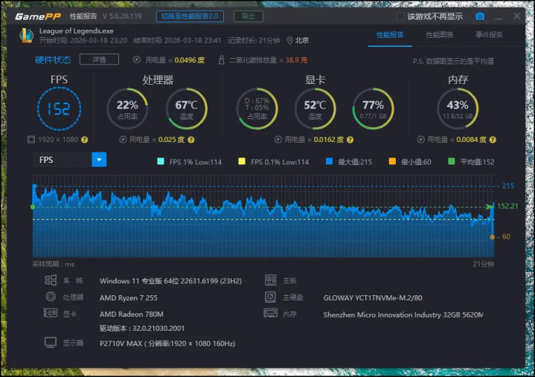Click the system (Windows) icon in info list

pyautogui.click(x=51, y=280)
